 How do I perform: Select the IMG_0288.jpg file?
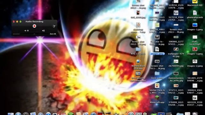click(x=138, y=13)
